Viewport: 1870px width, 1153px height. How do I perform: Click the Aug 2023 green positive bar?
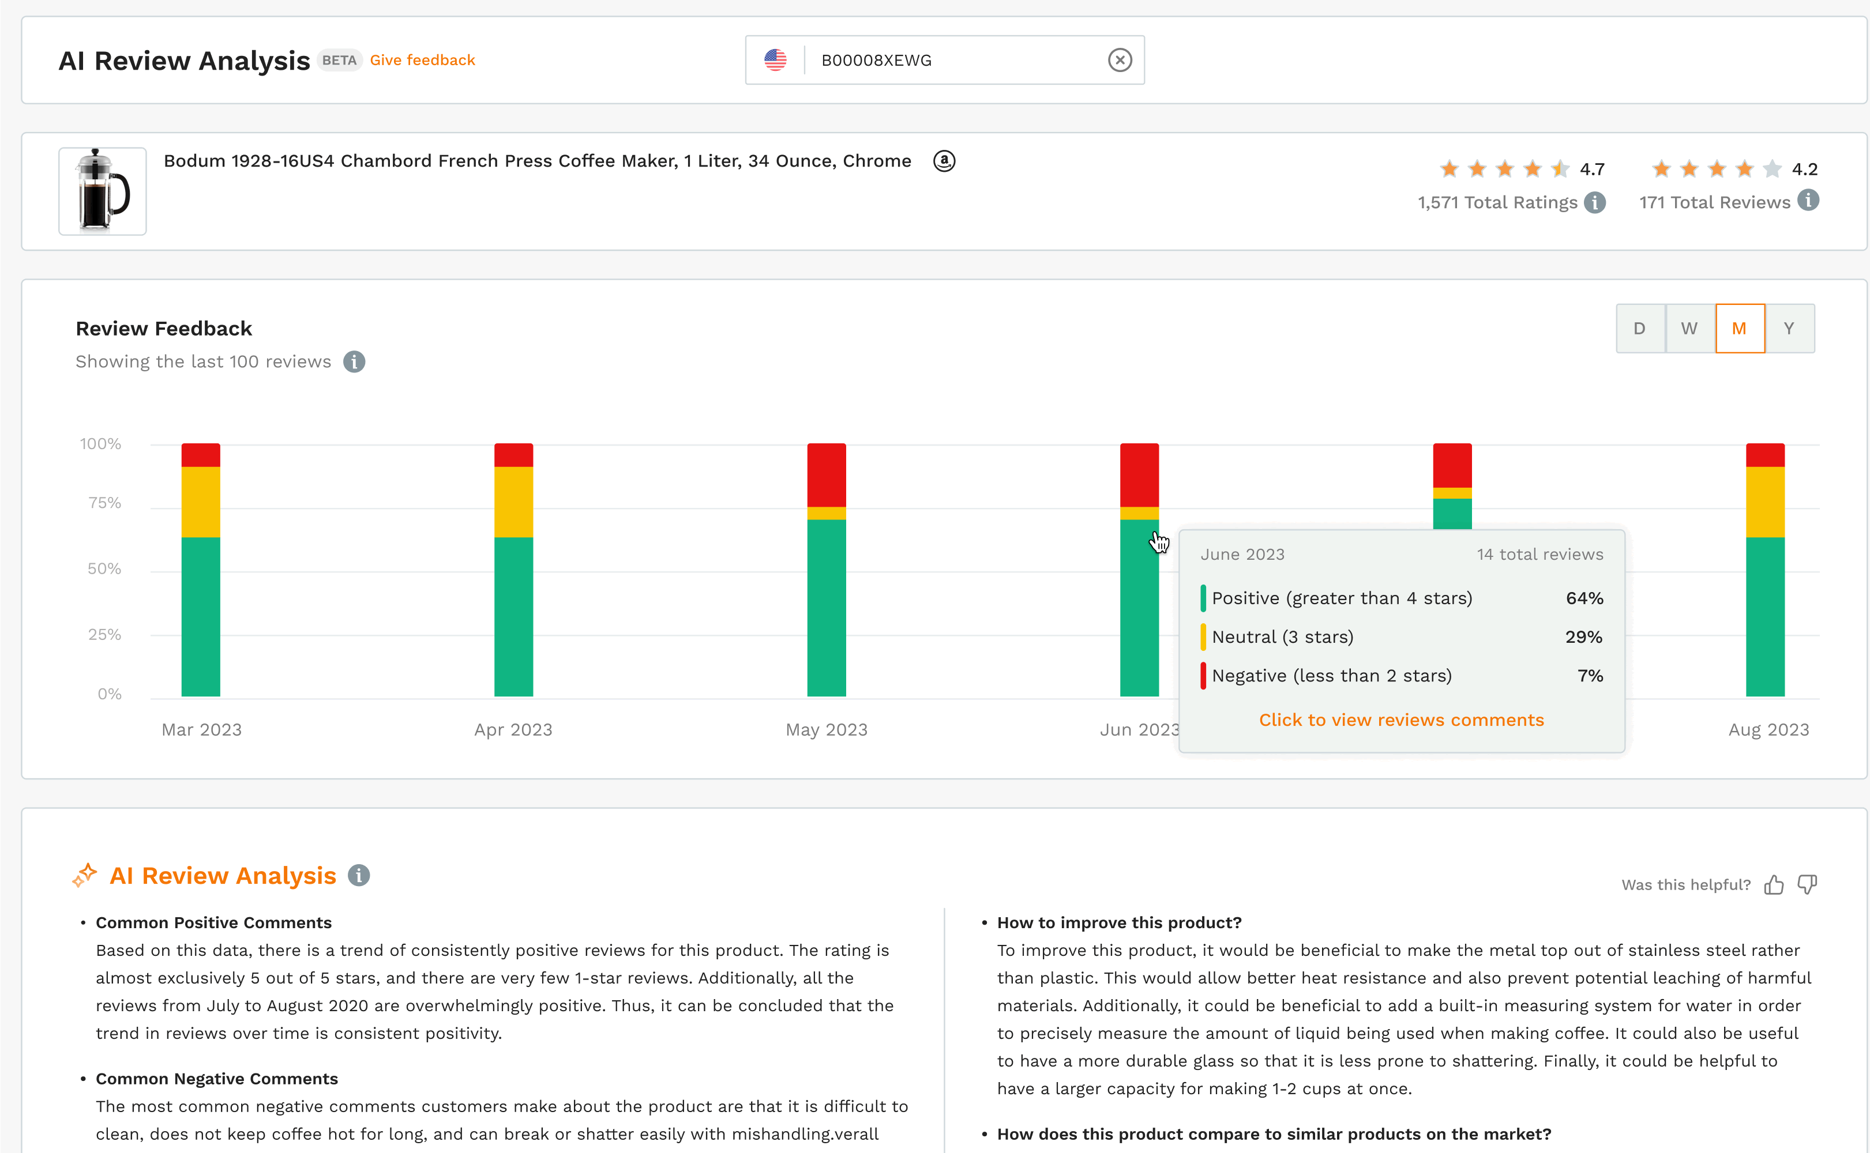coord(1764,616)
